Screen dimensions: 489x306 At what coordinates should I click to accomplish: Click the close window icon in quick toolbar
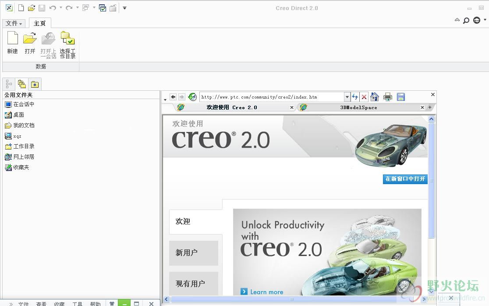tap(113, 8)
